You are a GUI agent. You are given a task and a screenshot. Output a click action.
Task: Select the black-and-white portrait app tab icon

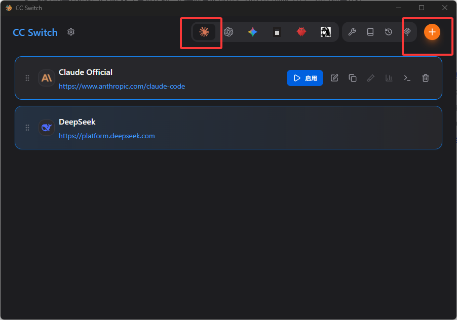point(326,32)
